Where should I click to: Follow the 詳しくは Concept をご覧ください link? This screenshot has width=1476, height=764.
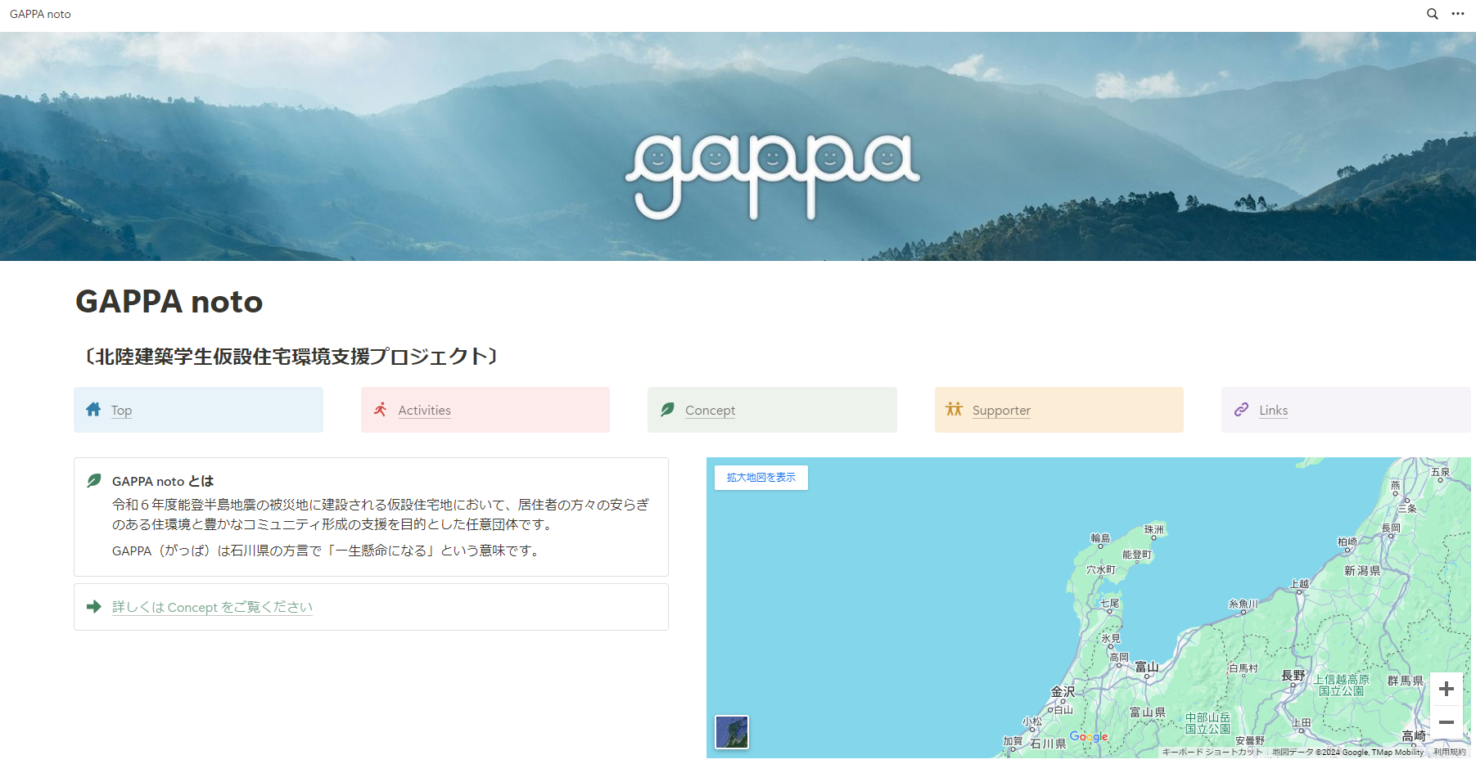point(212,607)
